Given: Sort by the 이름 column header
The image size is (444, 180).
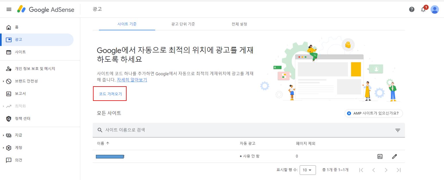Looking at the screenshot, I should pos(103,144).
